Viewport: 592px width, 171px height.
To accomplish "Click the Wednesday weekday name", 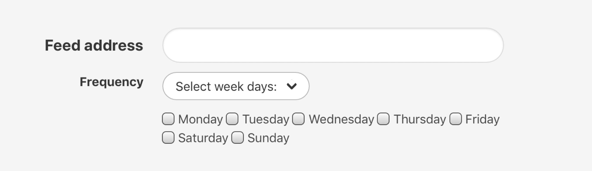I will (340, 119).
